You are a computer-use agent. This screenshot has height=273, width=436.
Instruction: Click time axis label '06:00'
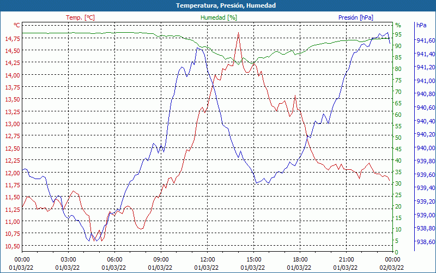[x=115, y=260]
